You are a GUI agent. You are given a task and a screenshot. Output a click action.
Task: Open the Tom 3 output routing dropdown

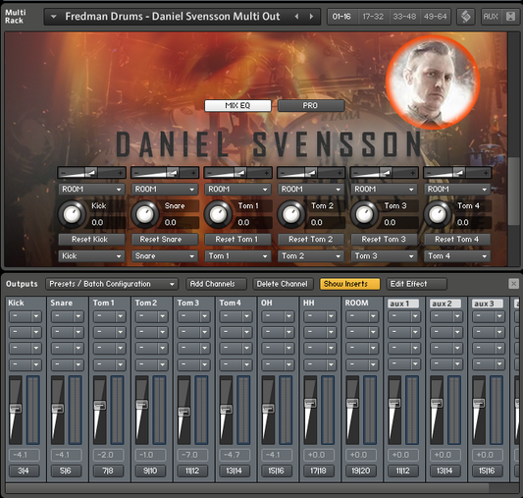pyautogui.click(x=384, y=256)
